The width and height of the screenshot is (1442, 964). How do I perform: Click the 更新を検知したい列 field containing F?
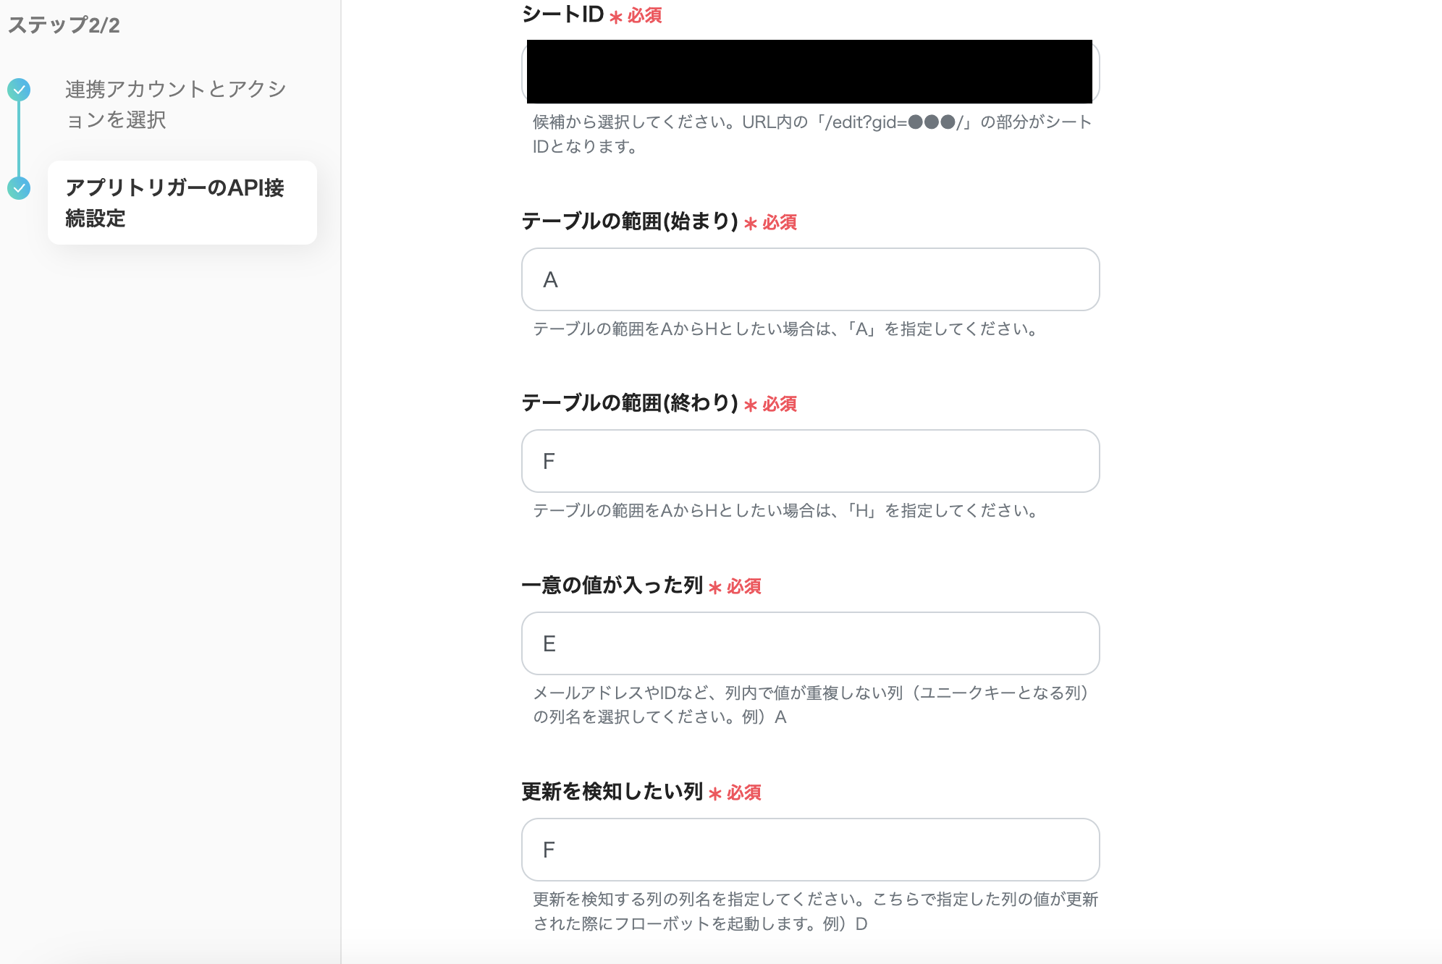coord(809,850)
